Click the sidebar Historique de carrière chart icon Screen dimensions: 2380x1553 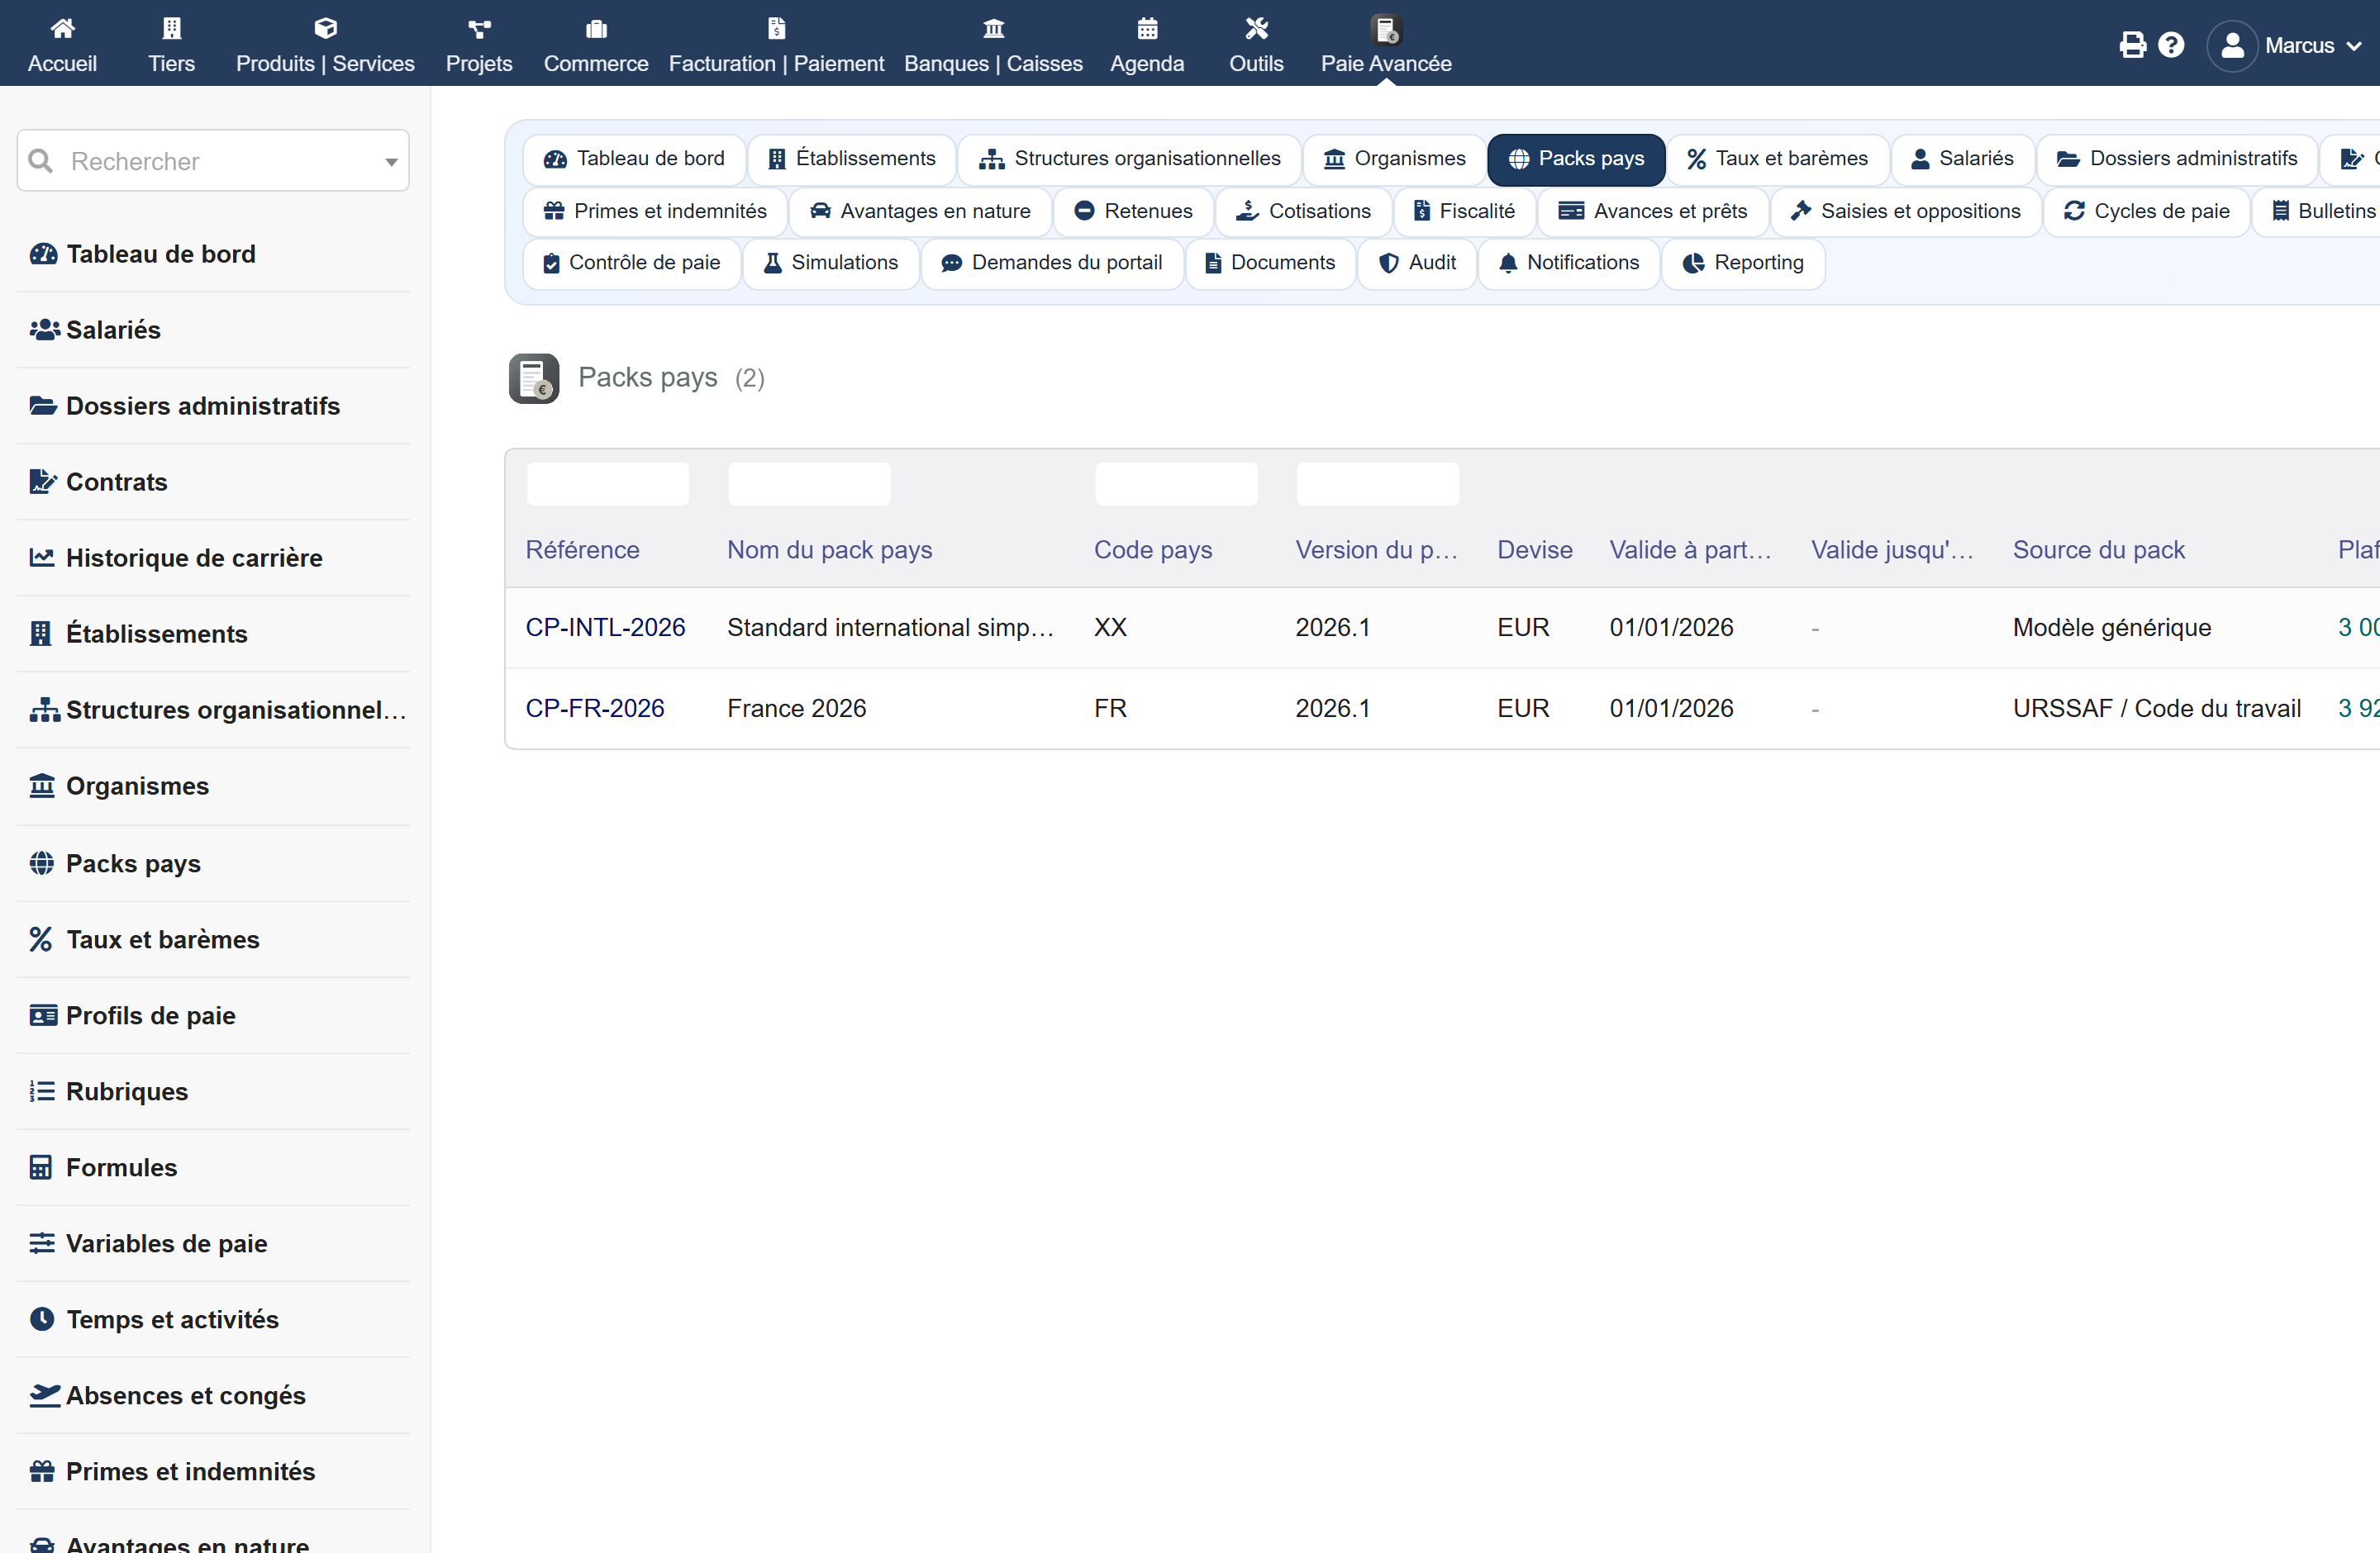point(42,558)
